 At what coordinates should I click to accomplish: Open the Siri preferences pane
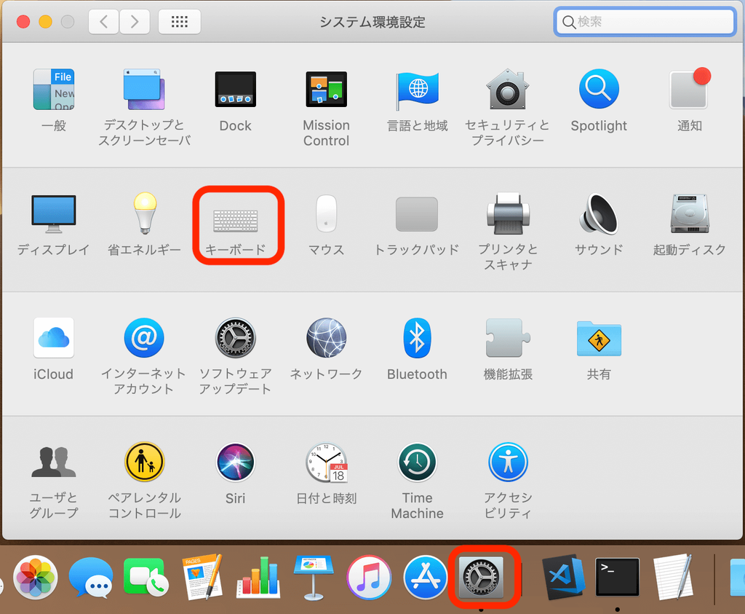pos(235,463)
